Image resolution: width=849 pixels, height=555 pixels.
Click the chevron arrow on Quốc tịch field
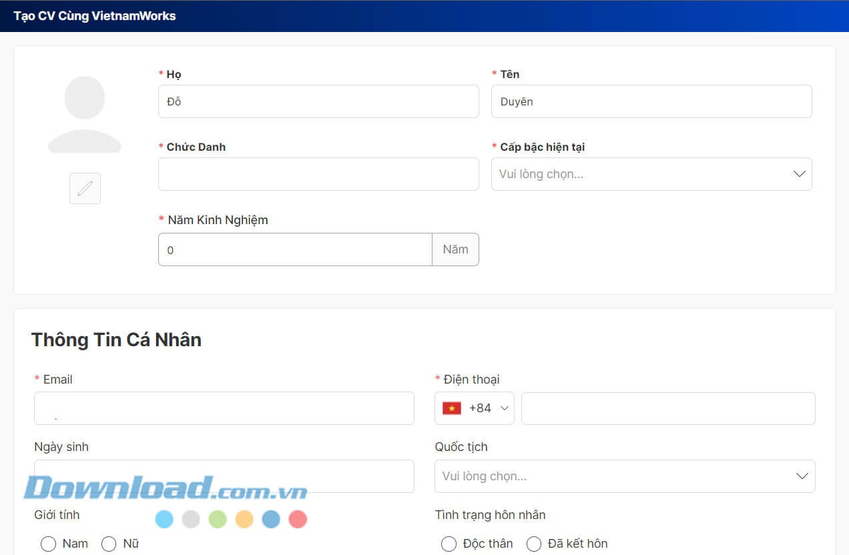pyautogui.click(x=802, y=476)
